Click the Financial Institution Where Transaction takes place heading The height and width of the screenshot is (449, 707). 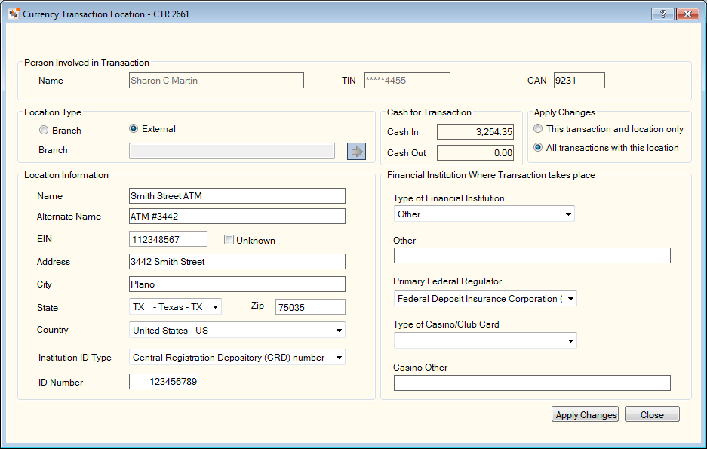(x=491, y=175)
